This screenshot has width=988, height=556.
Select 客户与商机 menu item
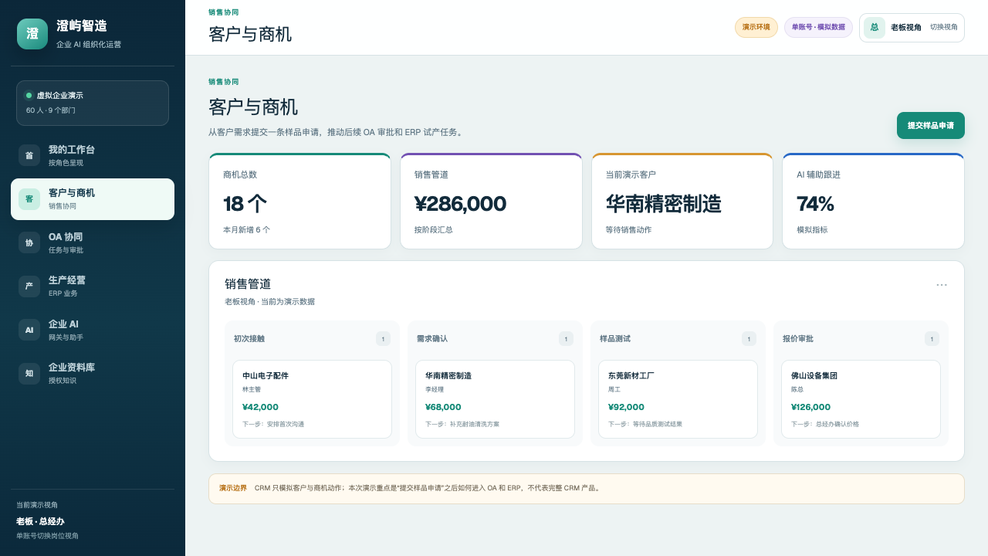pyautogui.click(x=93, y=199)
